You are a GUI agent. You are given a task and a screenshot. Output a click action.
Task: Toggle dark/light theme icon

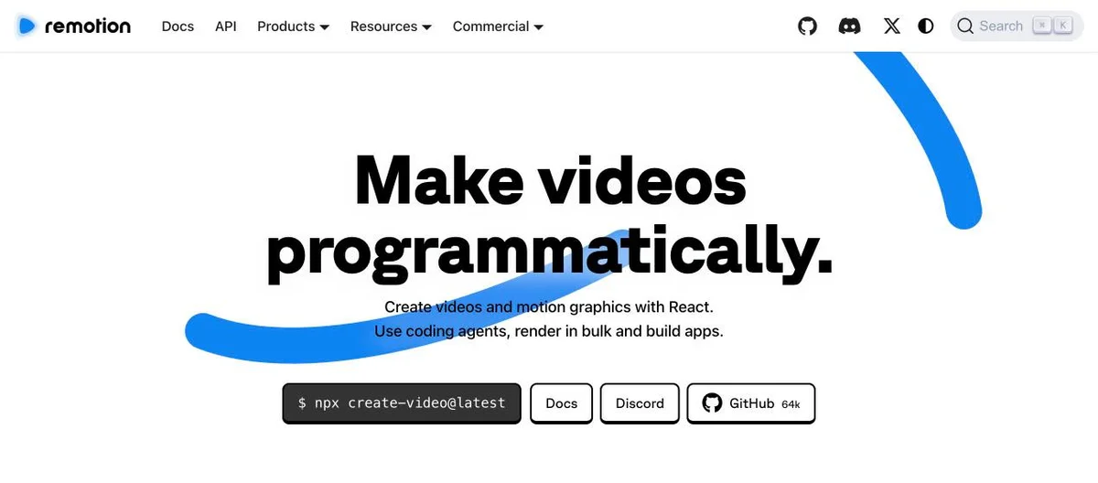tap(926, 26)
